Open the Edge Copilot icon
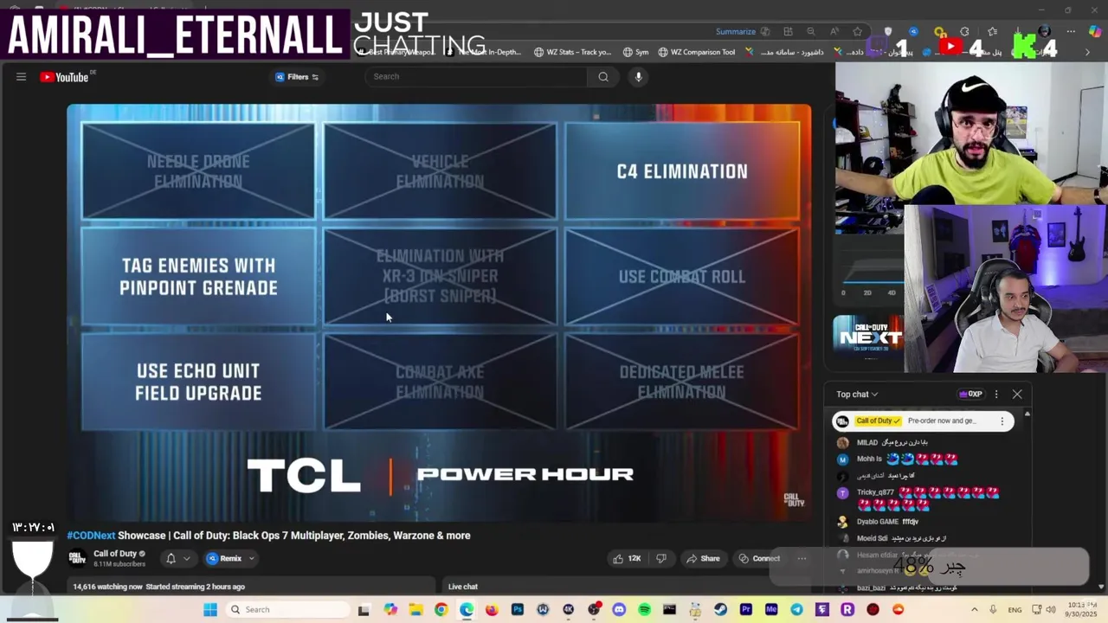The width and height of the screenshot is (1108, 623). 1095,32
